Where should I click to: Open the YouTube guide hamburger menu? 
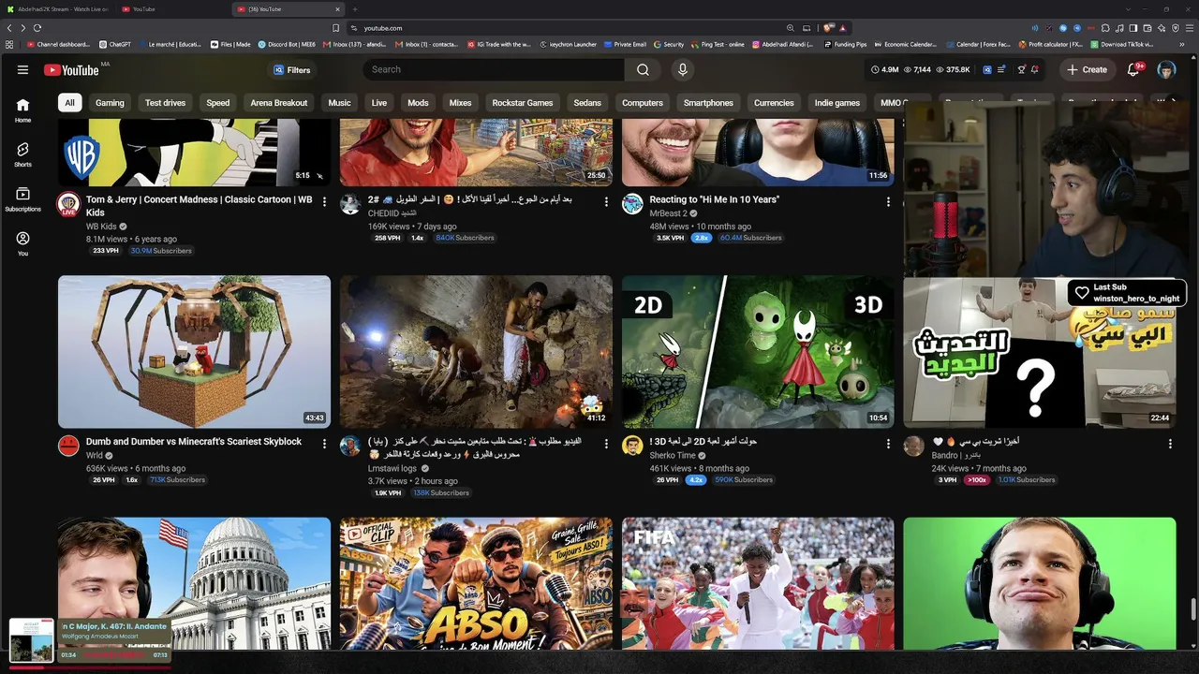[x=22, y=69]
